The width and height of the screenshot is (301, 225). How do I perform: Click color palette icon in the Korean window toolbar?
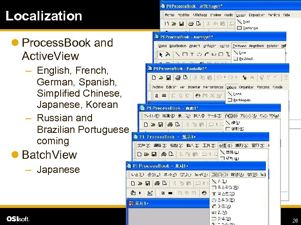click(204, 193)
